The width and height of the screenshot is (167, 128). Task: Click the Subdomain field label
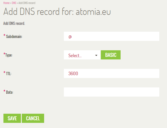[14, 37]
